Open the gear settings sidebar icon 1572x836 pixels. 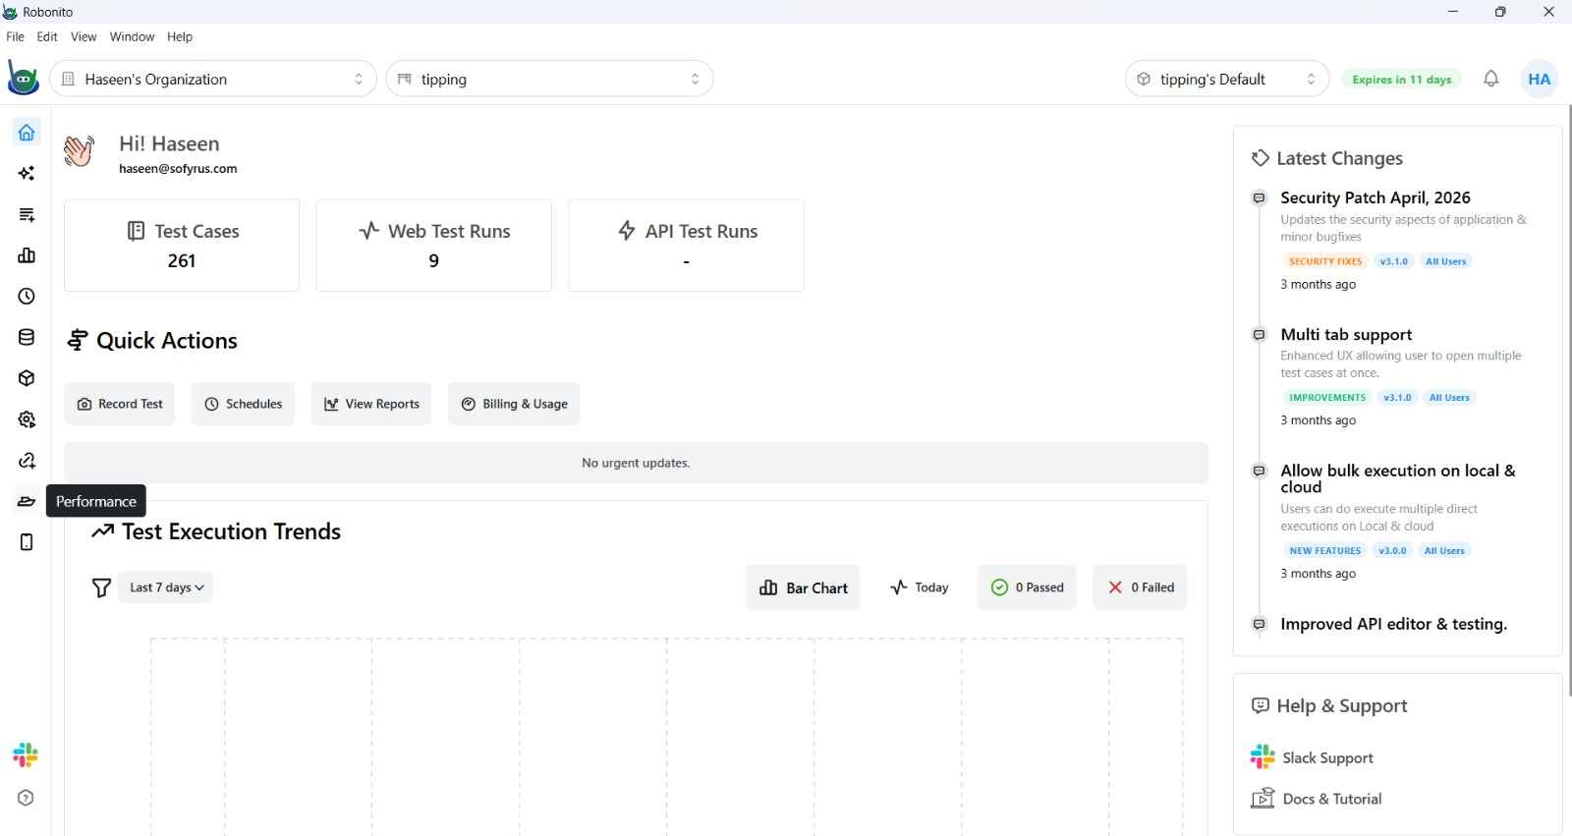[x=27, y=419]
